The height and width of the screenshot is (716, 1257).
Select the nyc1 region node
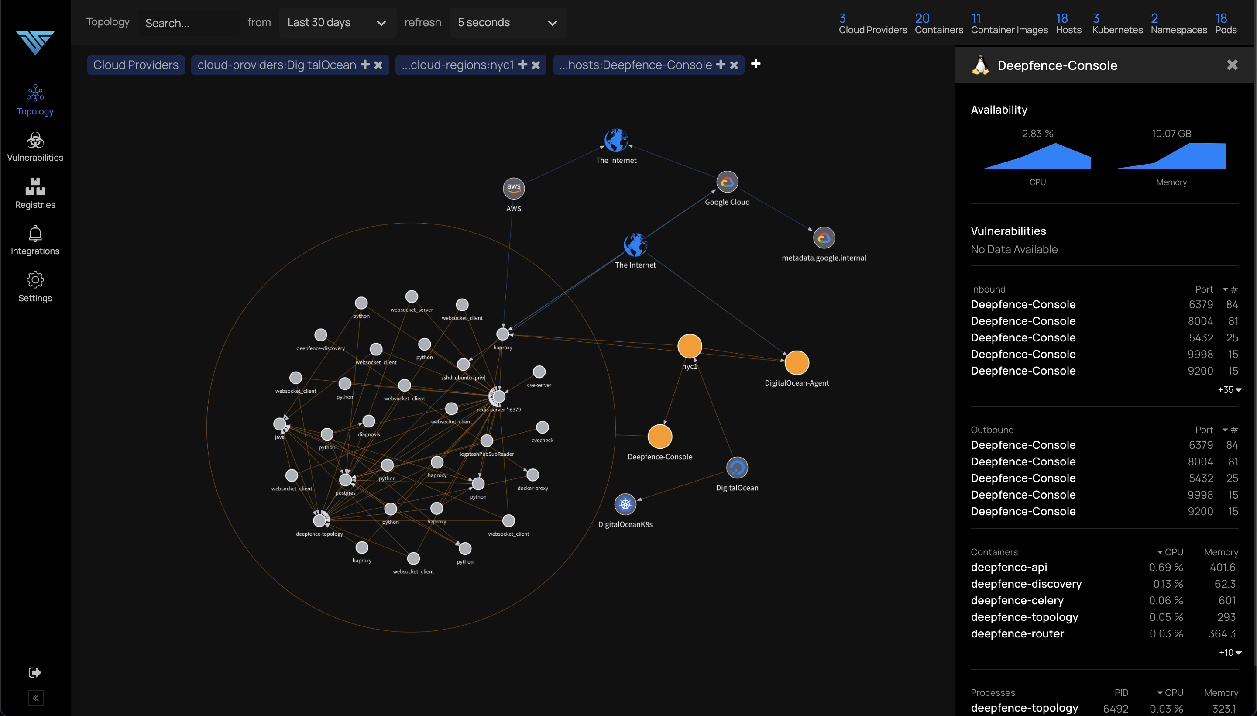(x=690, y=346)
